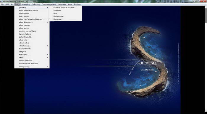Choose adjust color
207x114 pixels.
point(32,40)
